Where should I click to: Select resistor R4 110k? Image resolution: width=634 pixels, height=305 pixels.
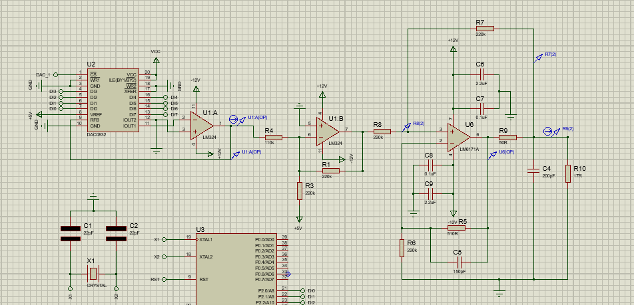pos(273,137)
